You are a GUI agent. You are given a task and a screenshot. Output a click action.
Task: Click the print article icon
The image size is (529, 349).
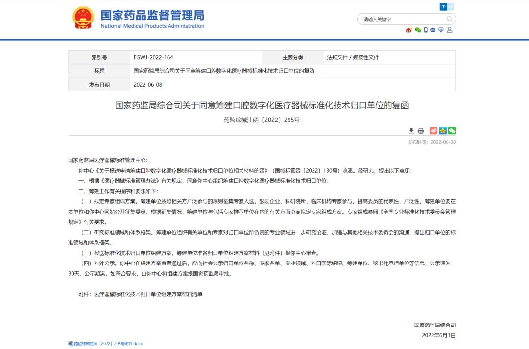[420, 131]
